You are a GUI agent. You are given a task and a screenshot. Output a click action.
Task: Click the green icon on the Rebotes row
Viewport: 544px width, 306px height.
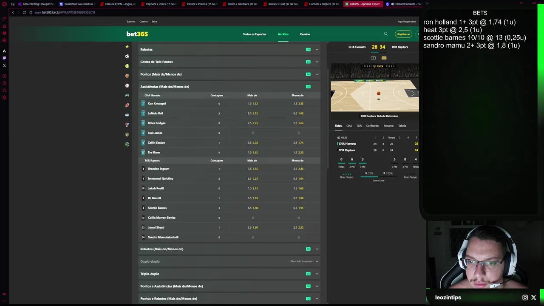click(308, 49)
